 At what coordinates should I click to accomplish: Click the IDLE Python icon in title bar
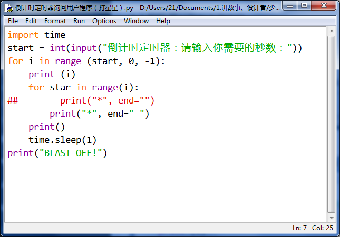coord(8,8)
